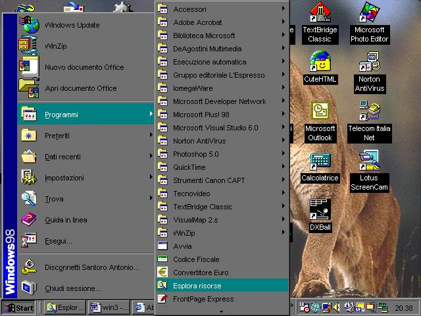
Task: Switch to win3 Word taskbar button
Action: (109, 307)
